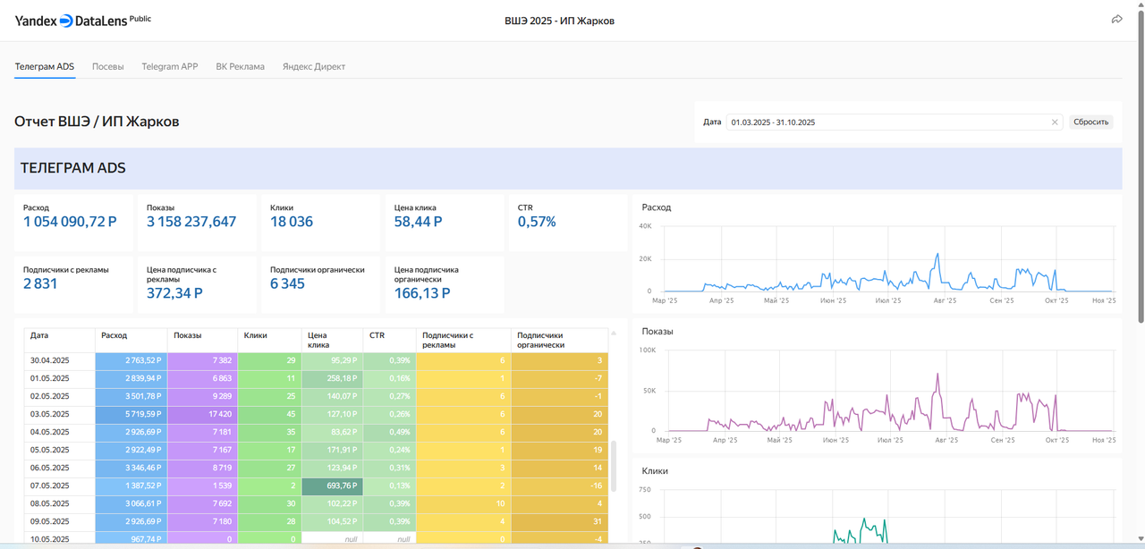
Task: Sort table by Показы column header
Action: (203, 340)
